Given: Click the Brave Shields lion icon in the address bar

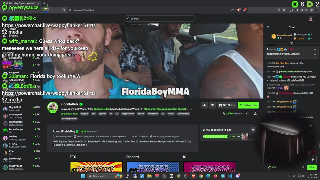Looking at the screenshot, I should [239, 10].
